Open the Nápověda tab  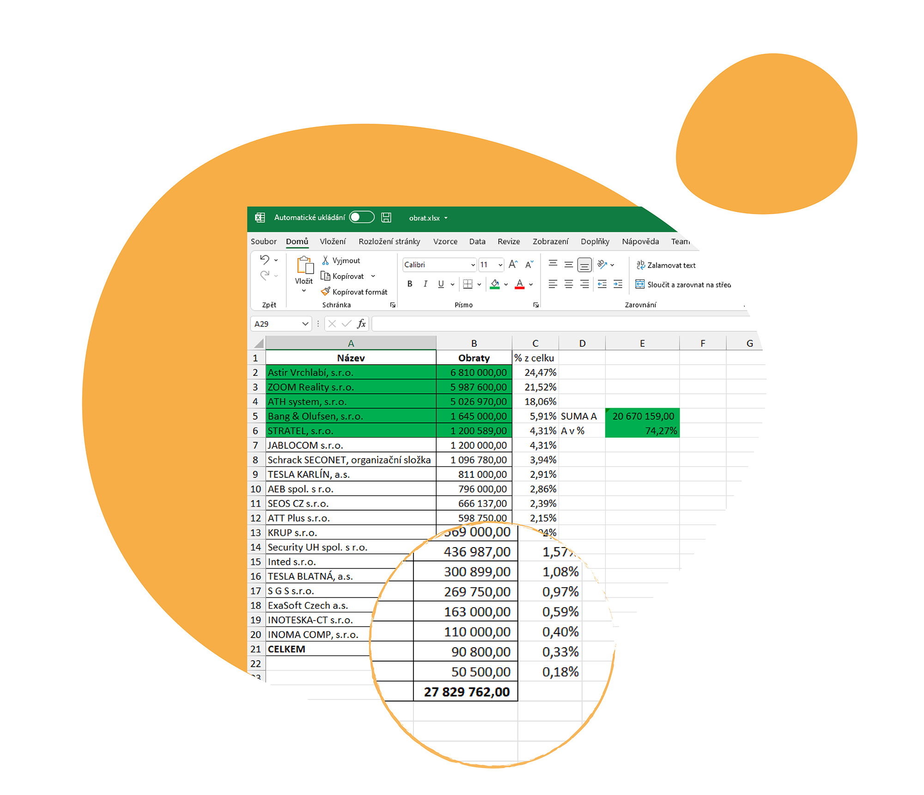[640, 241]
